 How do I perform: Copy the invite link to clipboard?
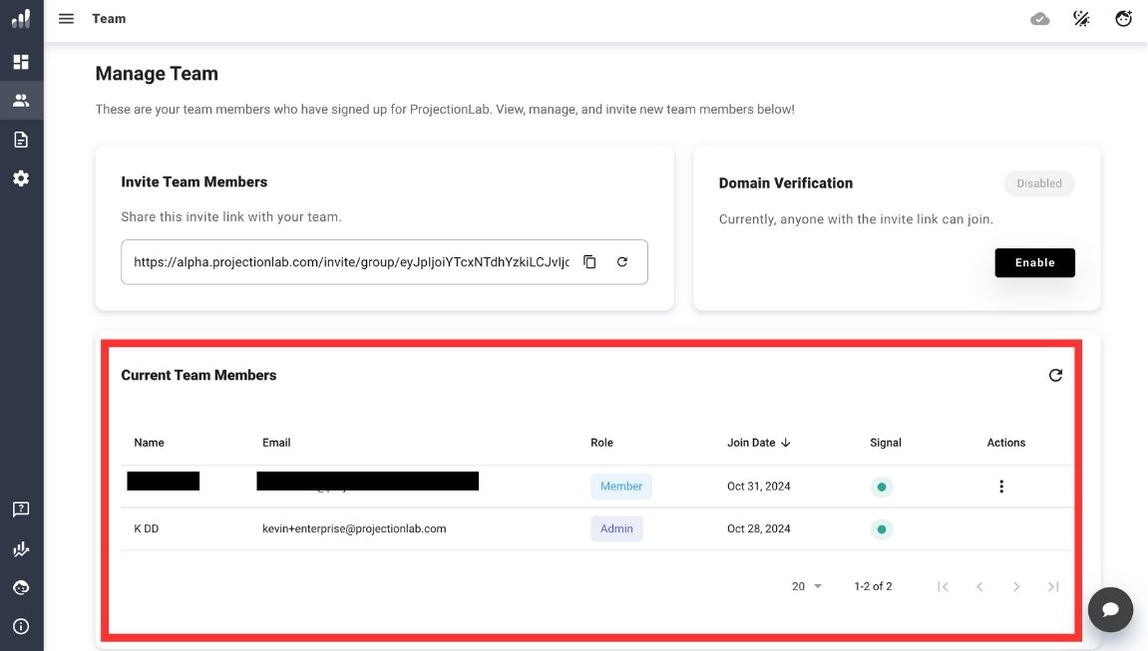coord(589,262)
